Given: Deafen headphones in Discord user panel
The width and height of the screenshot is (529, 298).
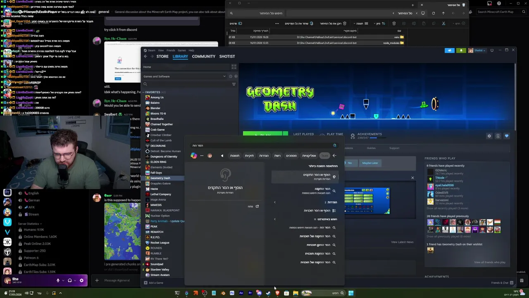Looking at the screenshot, I should pos(69,280).
